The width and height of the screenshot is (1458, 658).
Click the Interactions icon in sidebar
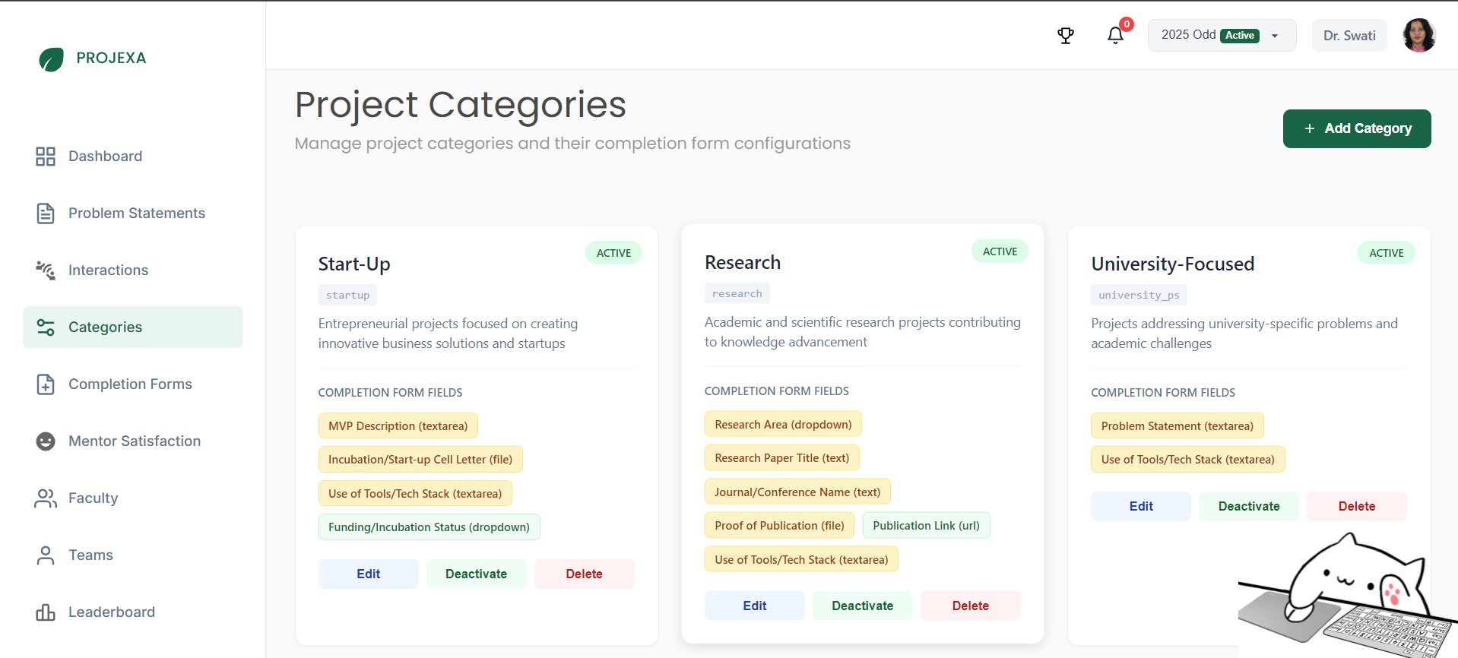click(46, 270)
